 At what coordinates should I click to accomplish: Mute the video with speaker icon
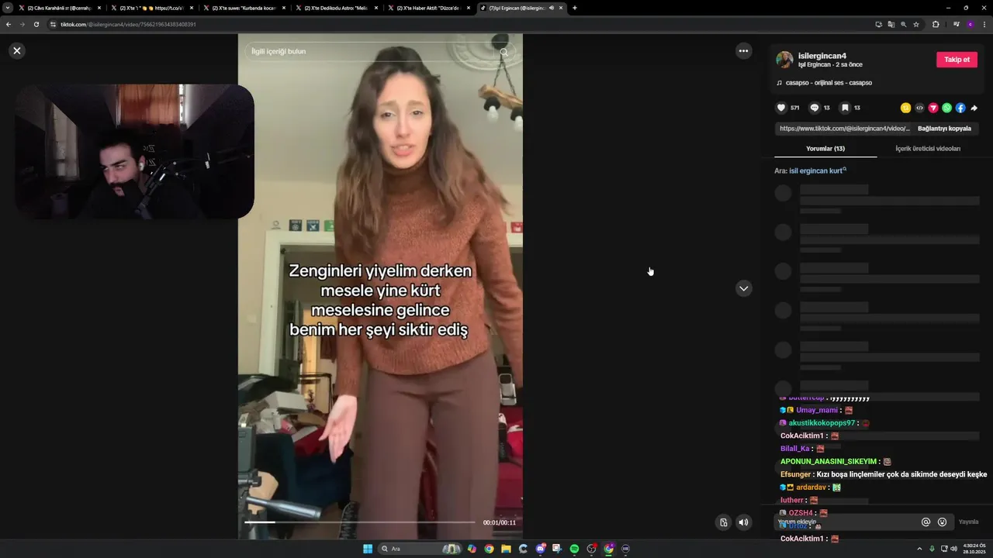click(x=743, y=522)
